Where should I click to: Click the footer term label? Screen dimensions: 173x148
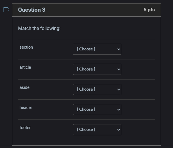pos(25,128)
